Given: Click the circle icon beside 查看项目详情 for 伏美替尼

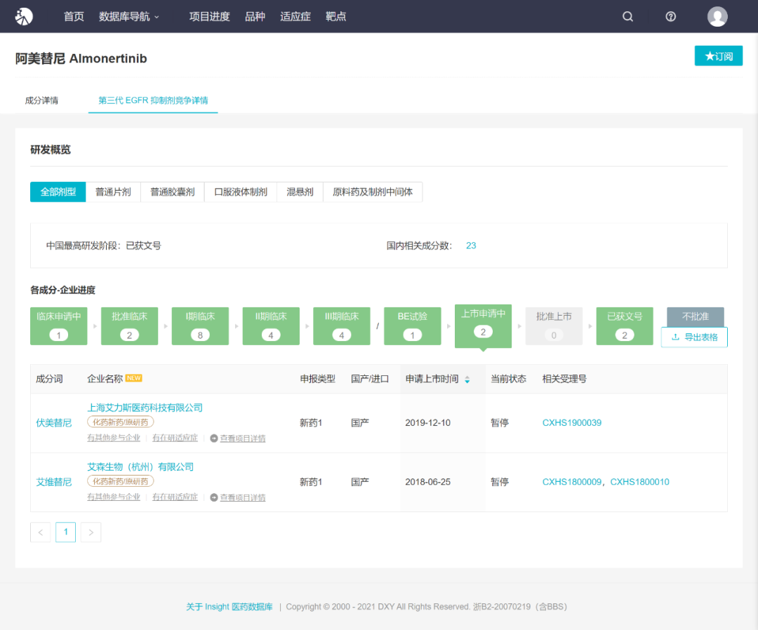Looking at the screenshot, I should [x=213, y=438].
